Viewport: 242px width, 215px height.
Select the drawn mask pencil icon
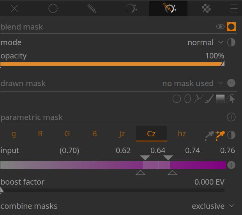tap(92, 9)
